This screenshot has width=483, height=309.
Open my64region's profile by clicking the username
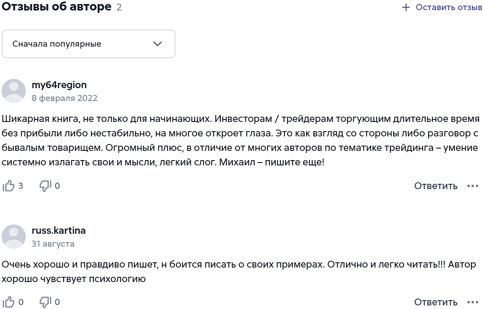(x=59, y=85)
